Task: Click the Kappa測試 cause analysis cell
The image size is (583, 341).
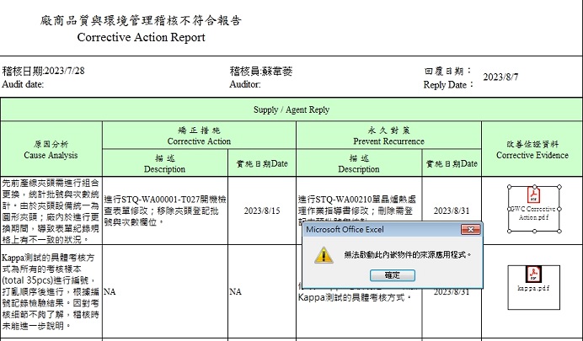Action: 51,291
